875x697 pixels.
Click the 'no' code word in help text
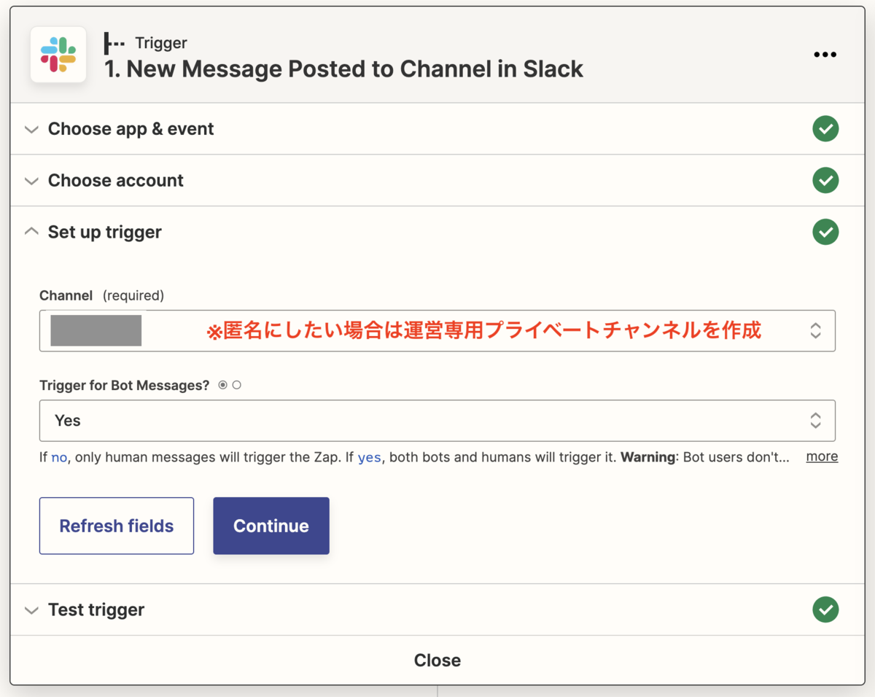point(59,458)
